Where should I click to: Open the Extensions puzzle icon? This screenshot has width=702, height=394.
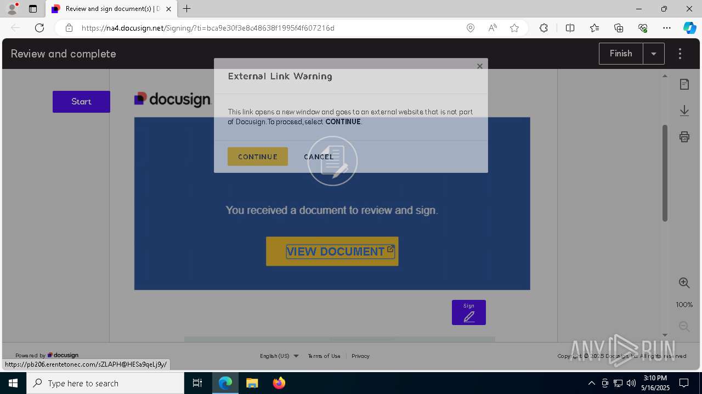(x=544, y=28)
